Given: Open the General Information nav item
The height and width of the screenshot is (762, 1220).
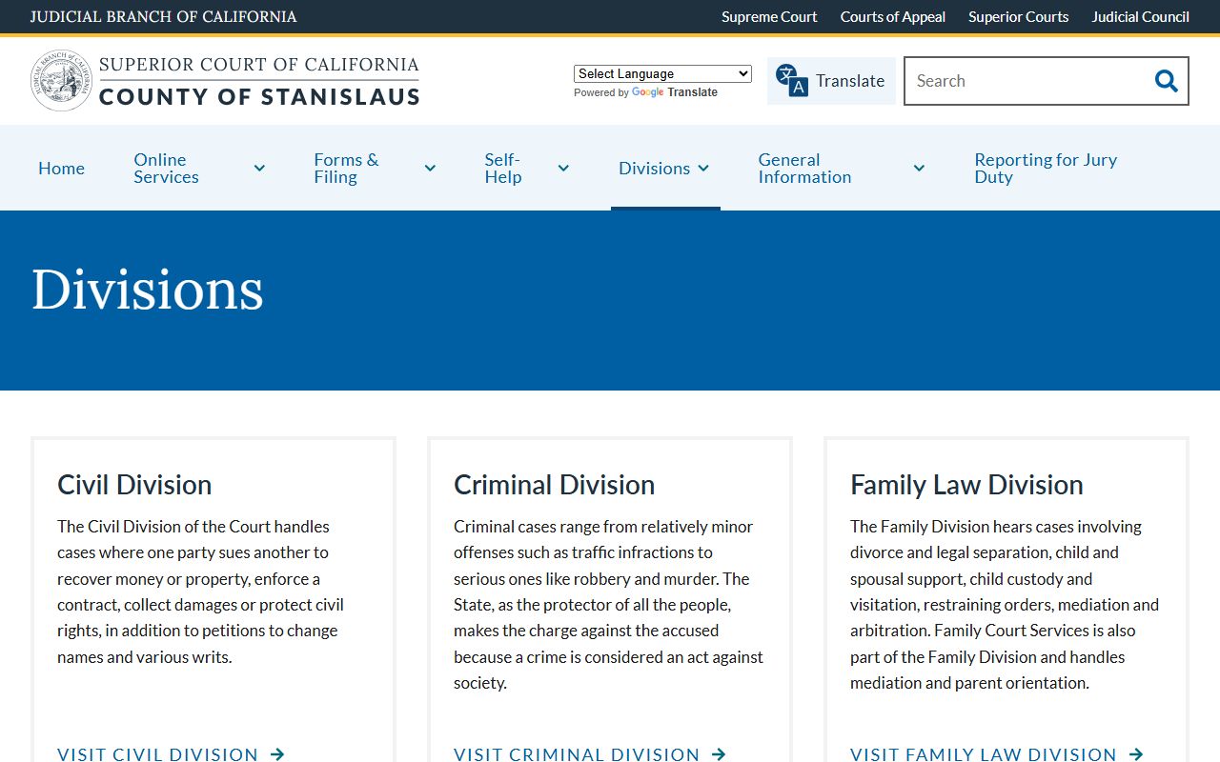Looking at the screenshot, I should [804, 169].
